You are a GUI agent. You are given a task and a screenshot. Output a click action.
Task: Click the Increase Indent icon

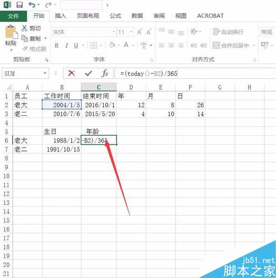204,45
